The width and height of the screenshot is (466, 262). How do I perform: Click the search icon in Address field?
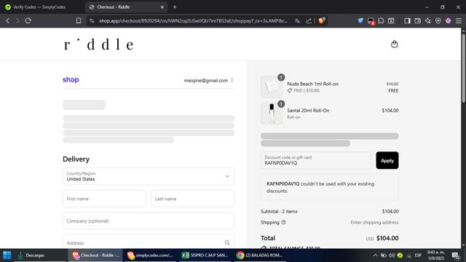pos(227,242)
